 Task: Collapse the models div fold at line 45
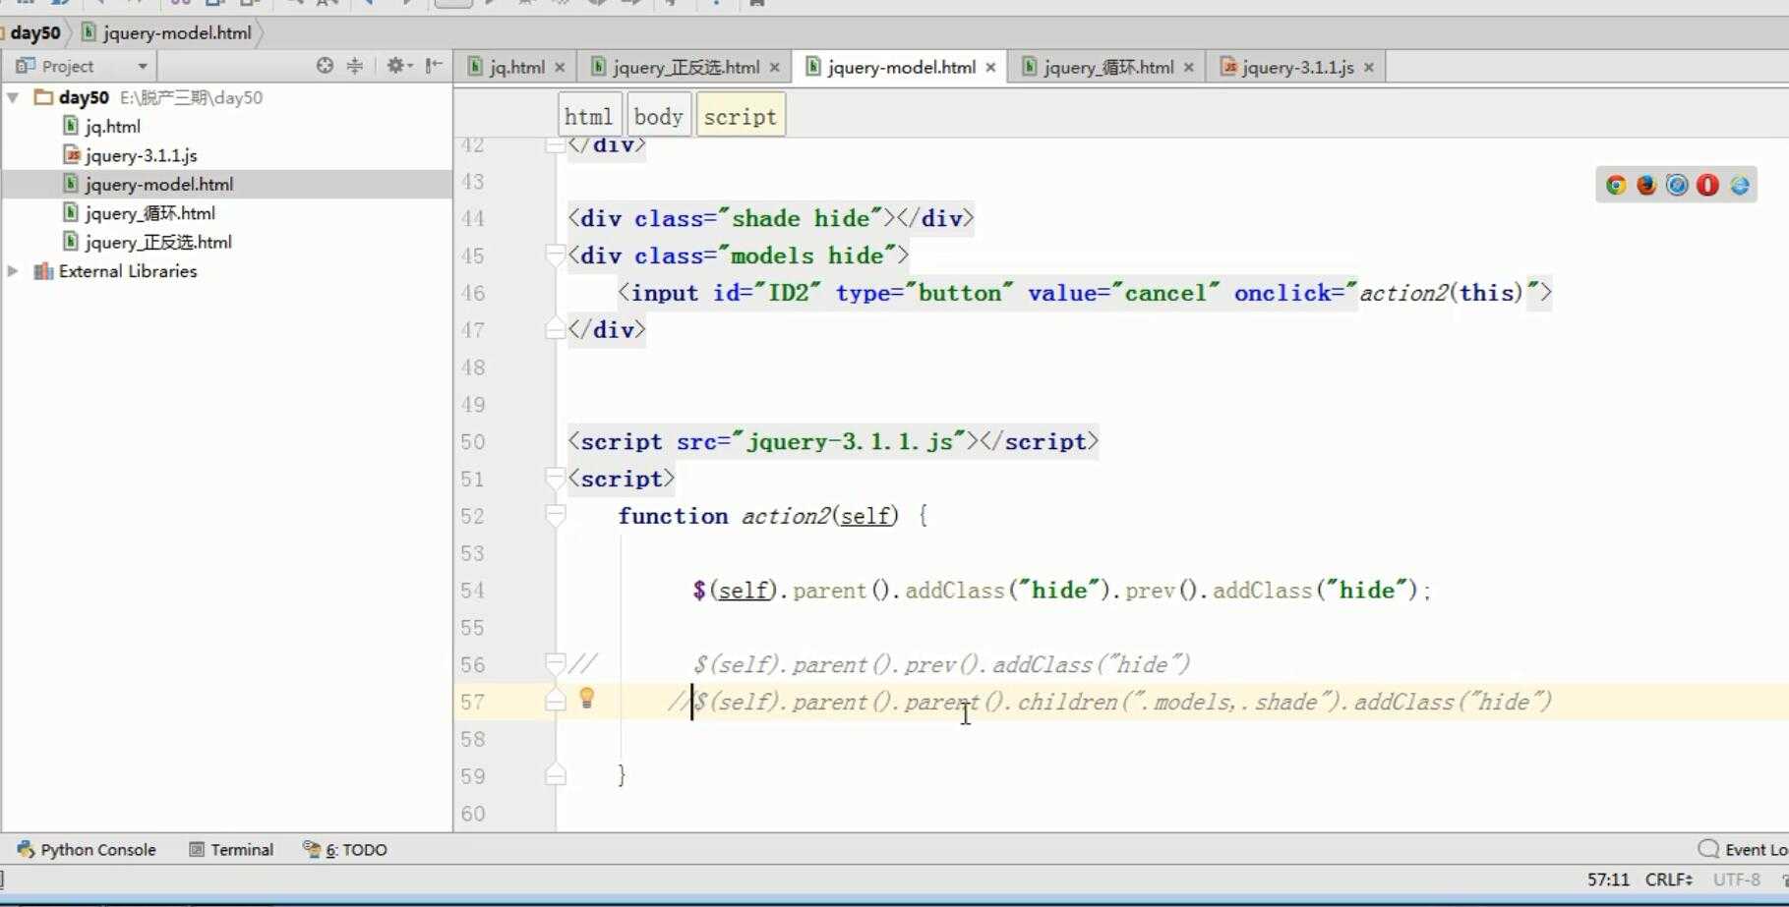(x=555, y=255)
